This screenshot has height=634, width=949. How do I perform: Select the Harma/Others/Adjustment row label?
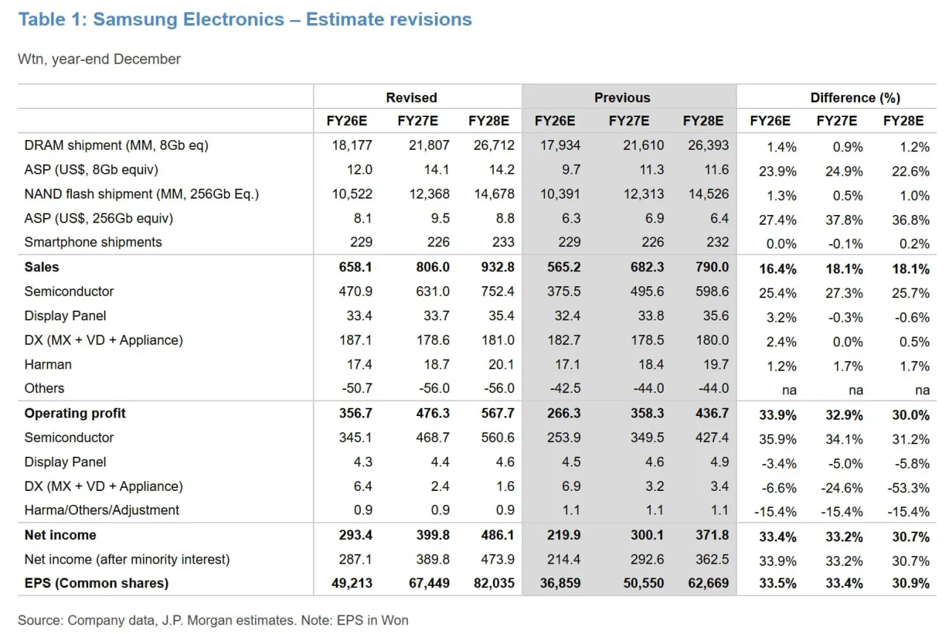102,510
